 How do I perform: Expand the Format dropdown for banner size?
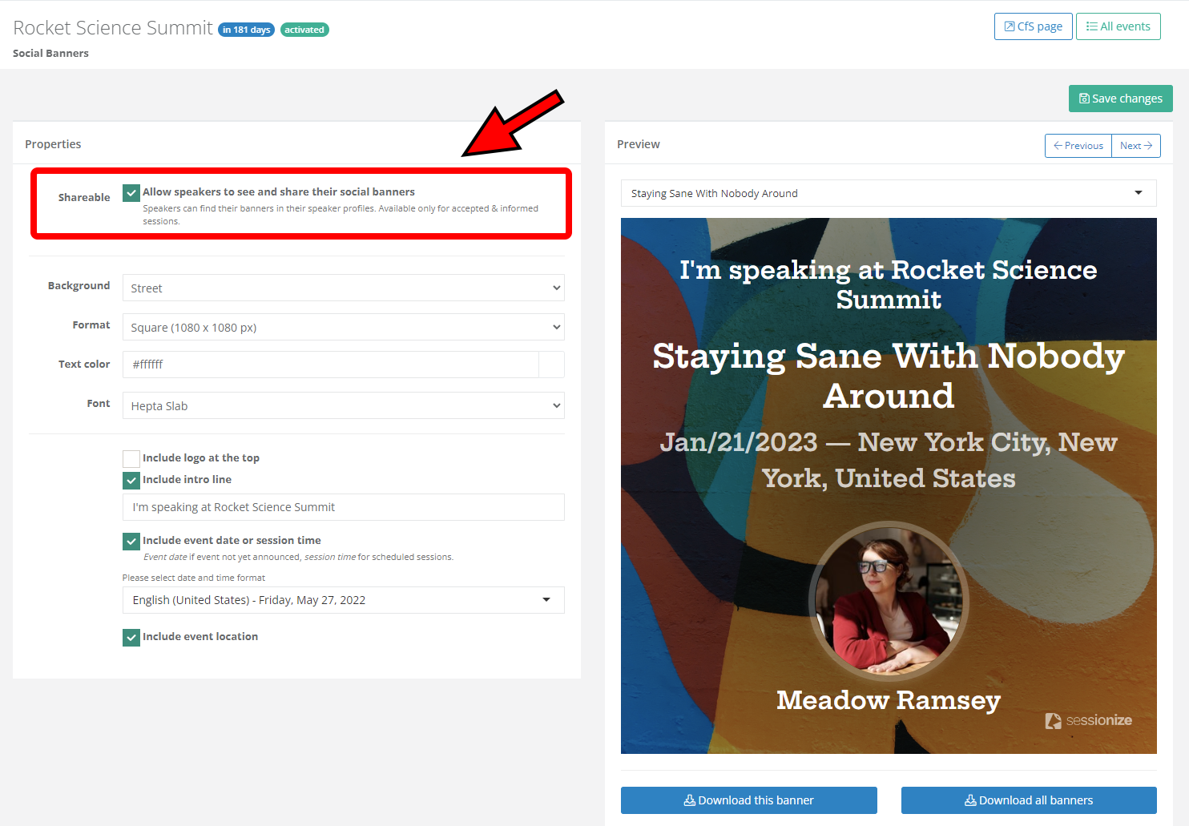coord(343,328)
